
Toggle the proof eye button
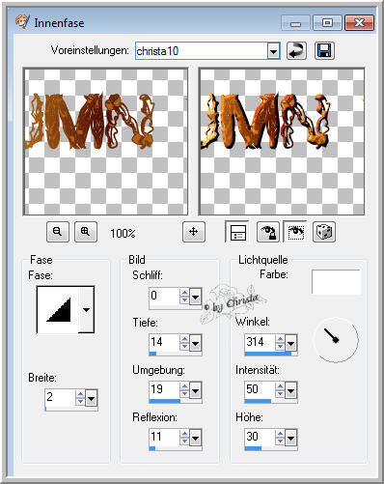(295, 232)
